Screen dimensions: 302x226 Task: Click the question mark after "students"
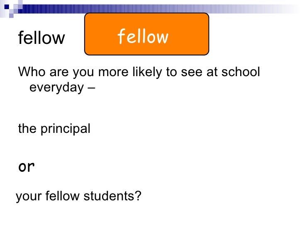pos(137,196)
